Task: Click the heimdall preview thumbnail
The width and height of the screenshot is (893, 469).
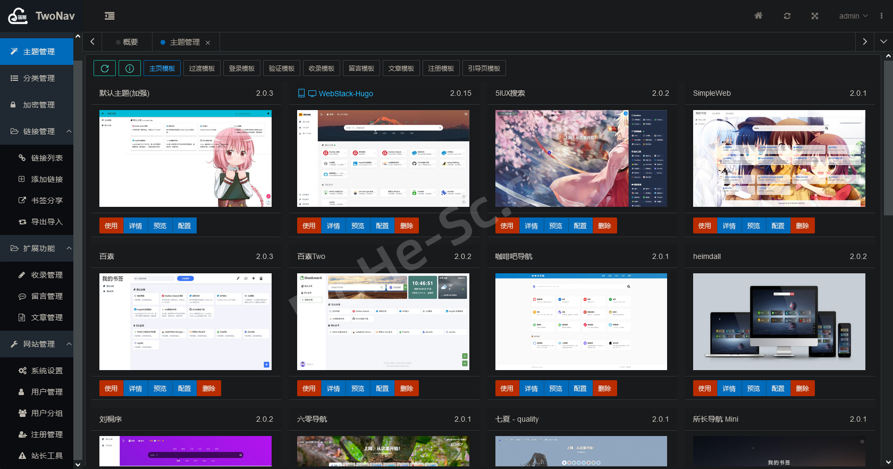Action: coord(779,322)
